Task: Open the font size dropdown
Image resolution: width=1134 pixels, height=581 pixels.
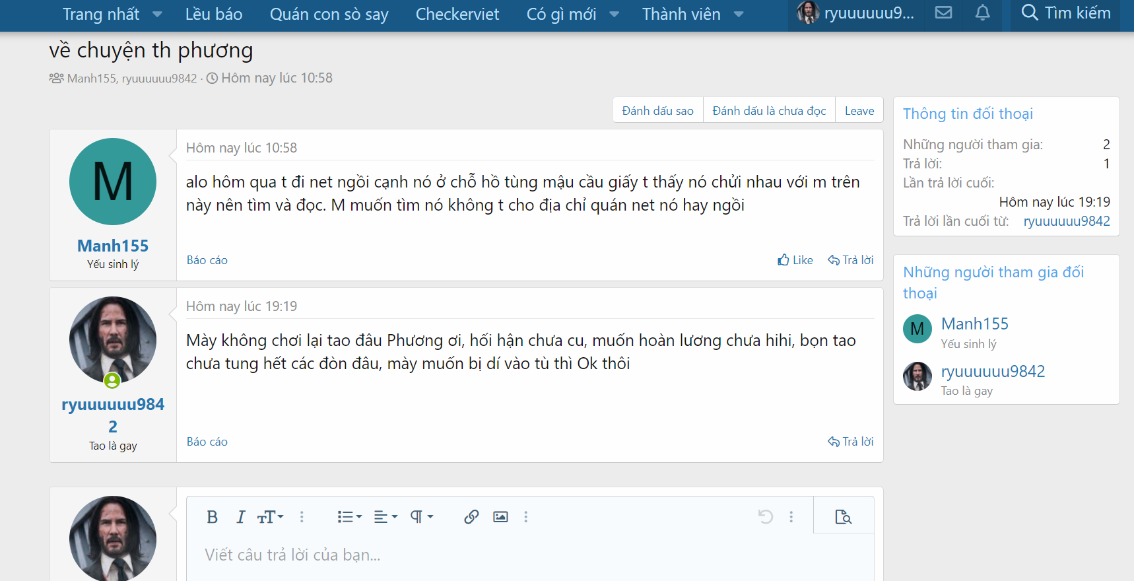Action: (x=270, y=517)
